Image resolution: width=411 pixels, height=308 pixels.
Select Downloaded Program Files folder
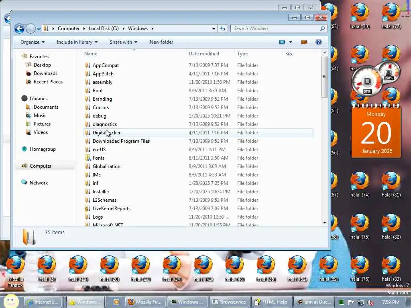pos(121,141)
